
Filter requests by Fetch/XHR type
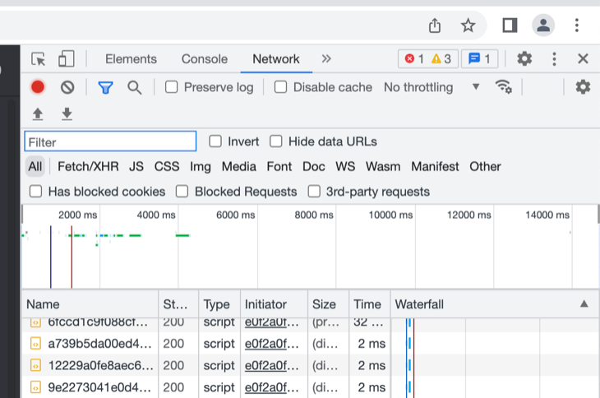coord(88,166)
